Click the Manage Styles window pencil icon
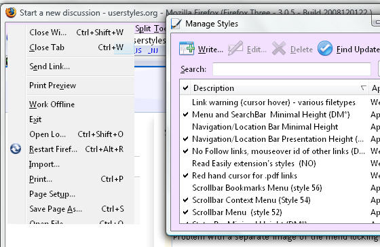 coord(176,24)
